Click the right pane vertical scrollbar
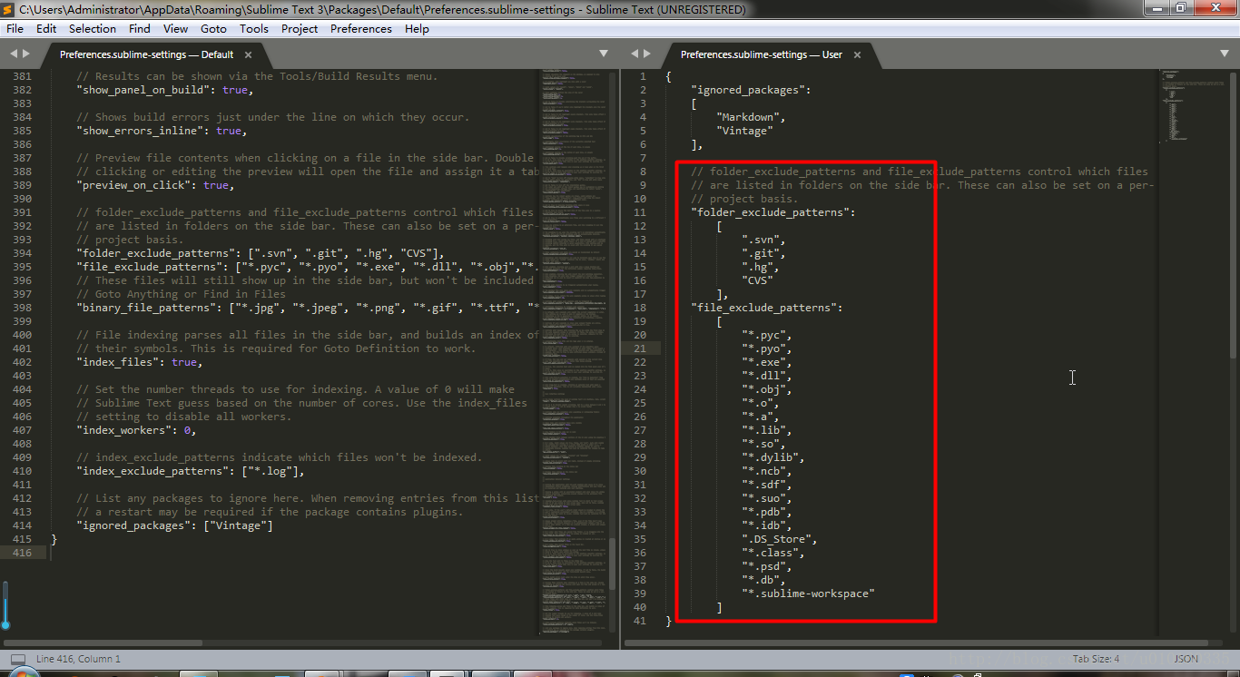Screen dimensions: 1240x677 tap(1231, 218)
